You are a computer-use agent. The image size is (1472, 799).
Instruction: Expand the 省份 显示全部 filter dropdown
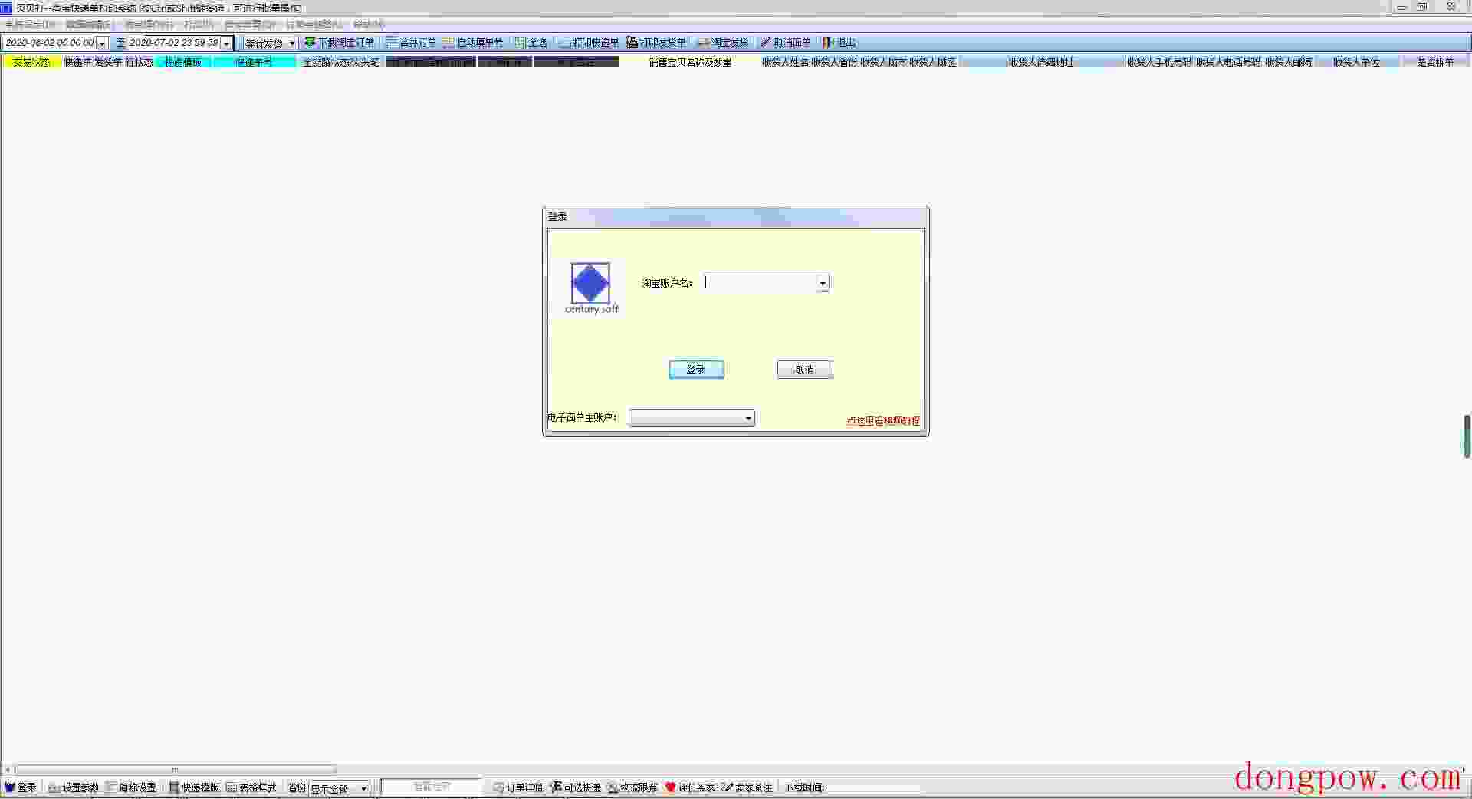pos(363,788)
